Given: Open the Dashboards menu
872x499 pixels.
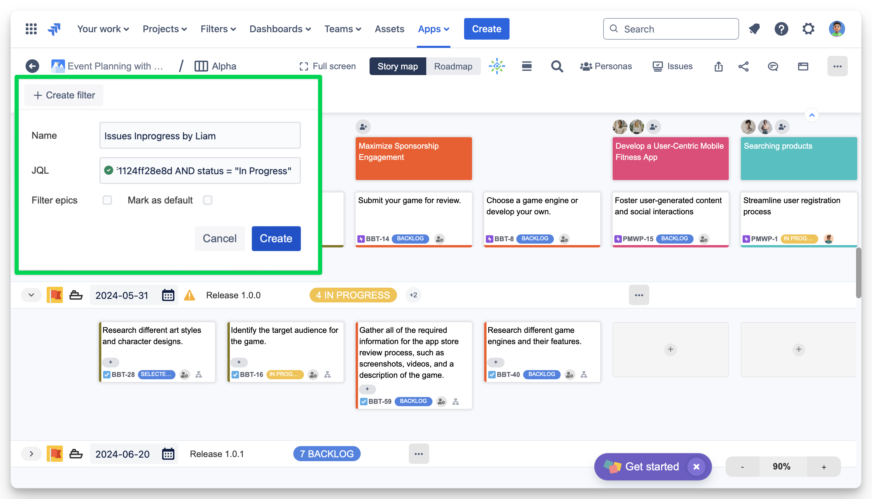Looking at the screenshot, I should click(x=280, y=29).
